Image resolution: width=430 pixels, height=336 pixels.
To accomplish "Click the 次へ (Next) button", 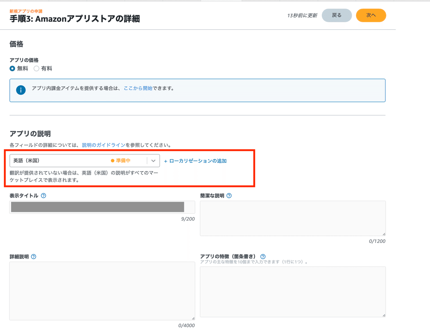I will [371, 15].
